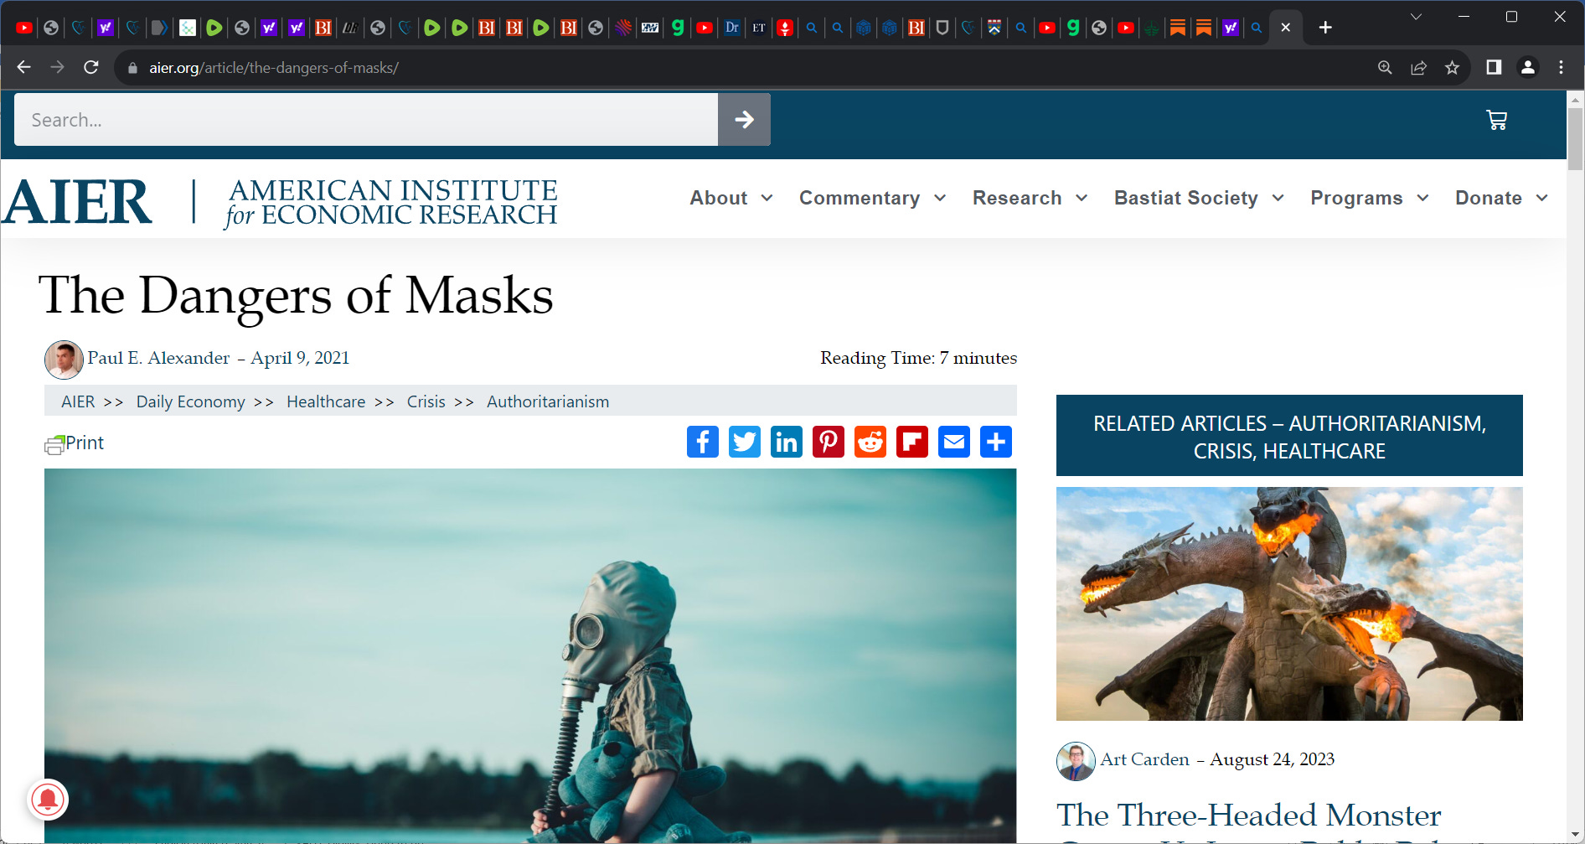Screen dimensions: 1585x844
Task: Bookmark this page with the star
Action: coord(1452,68)
